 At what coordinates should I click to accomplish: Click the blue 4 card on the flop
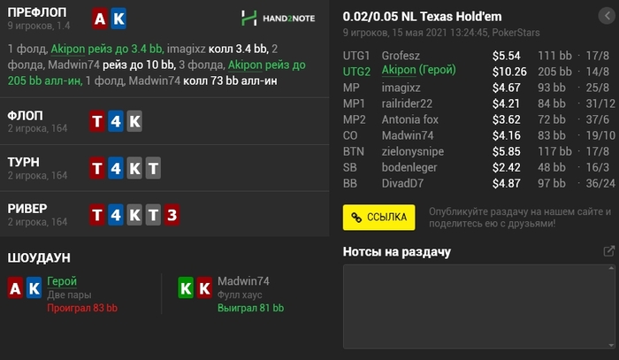click(116, 121)
